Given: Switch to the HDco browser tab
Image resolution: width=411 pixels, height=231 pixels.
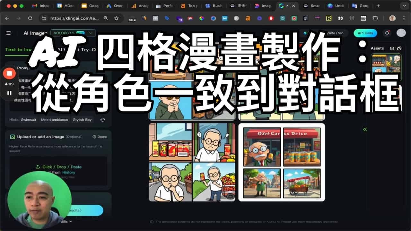Looking at the screenshot, I should coord(66,6).
